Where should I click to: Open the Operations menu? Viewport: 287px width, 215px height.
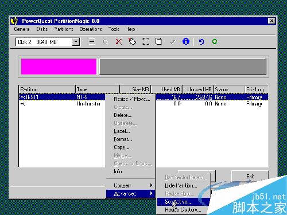point(91,29)
